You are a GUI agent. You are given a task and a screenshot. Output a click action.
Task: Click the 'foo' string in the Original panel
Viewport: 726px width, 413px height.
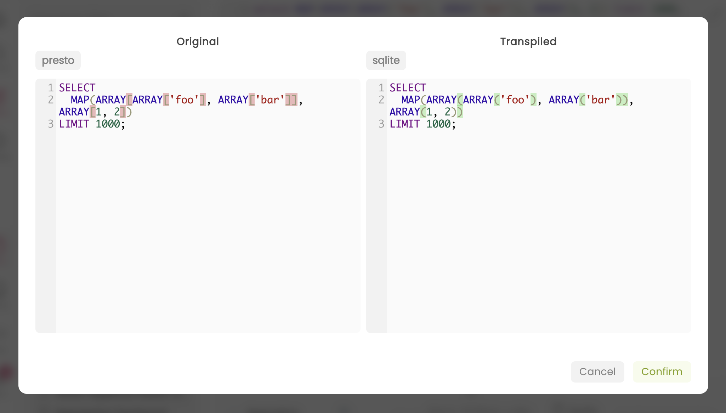point(185,100)
